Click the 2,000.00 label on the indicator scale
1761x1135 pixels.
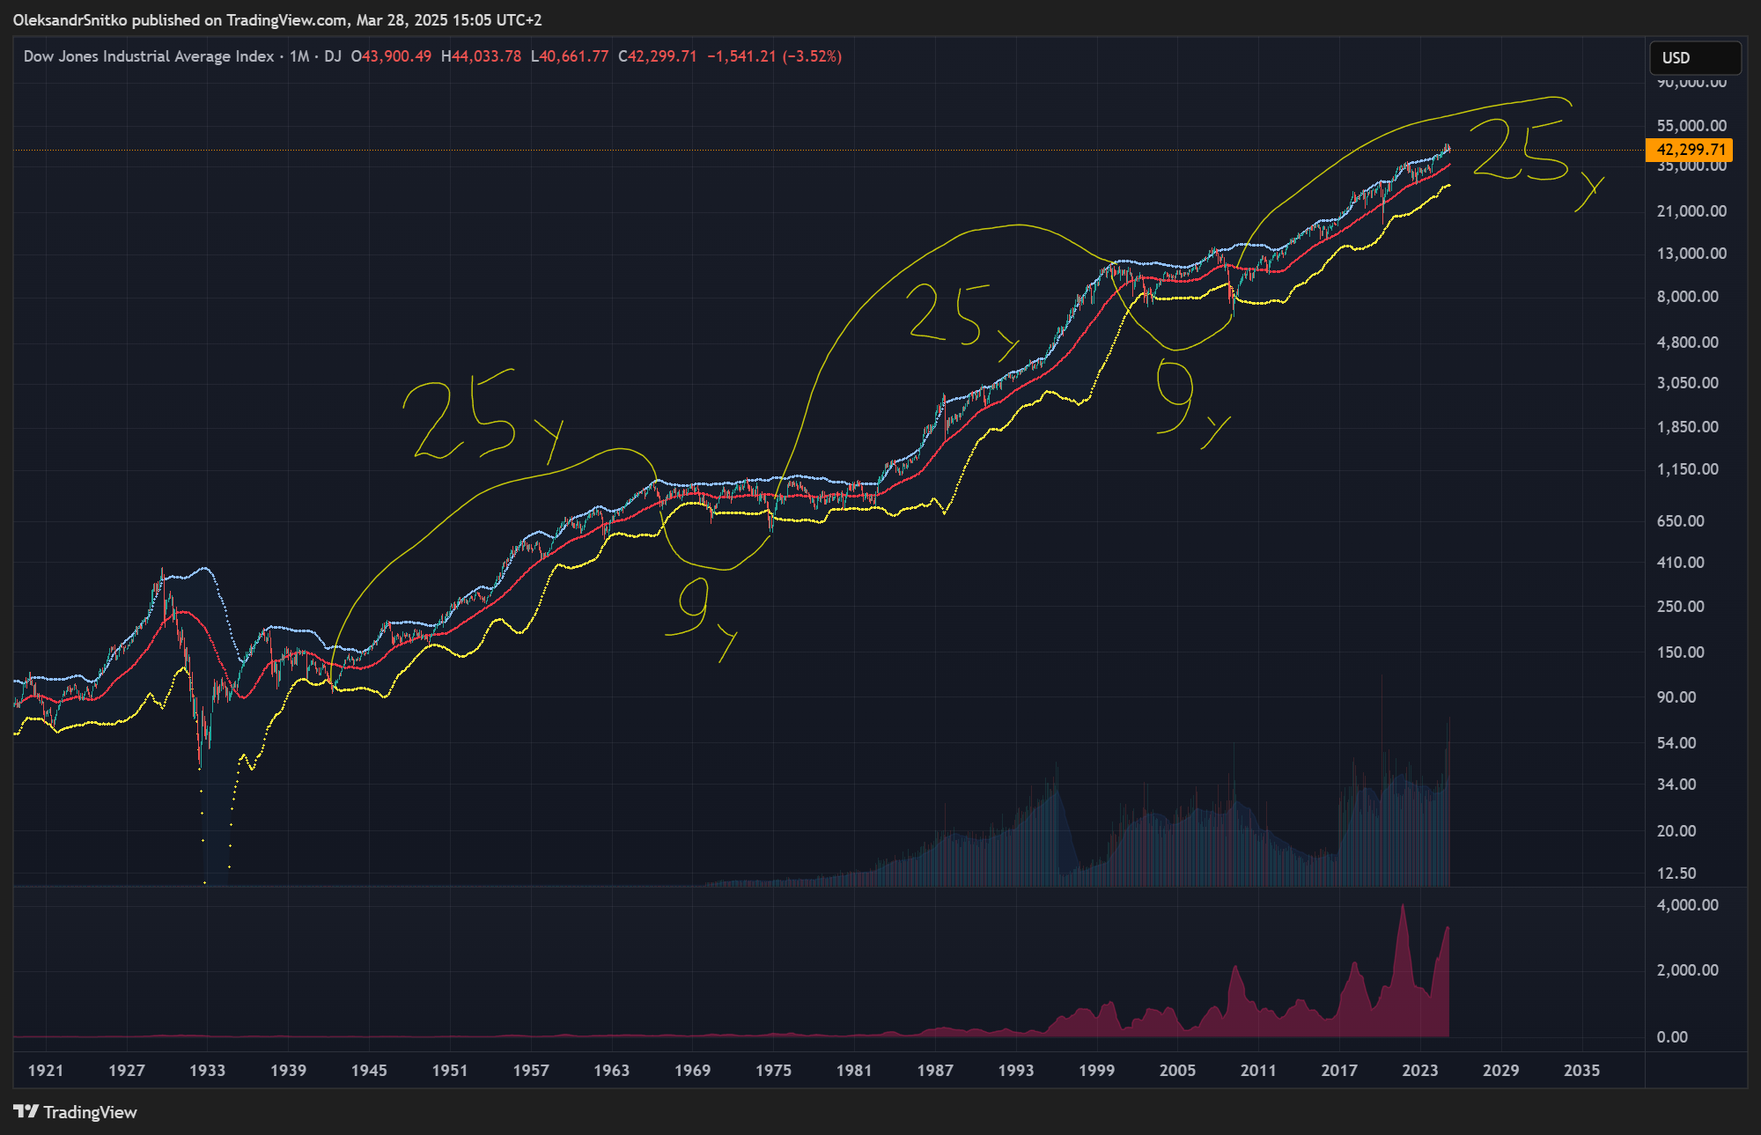[x=1688, y=970]
